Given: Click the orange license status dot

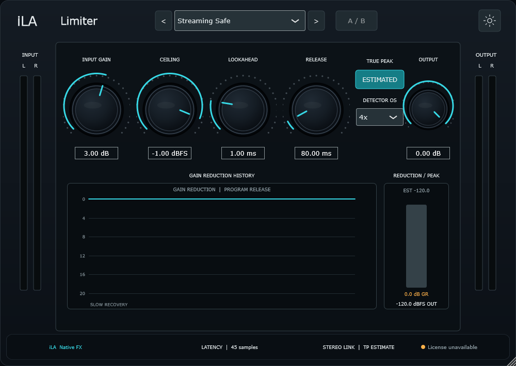Looking at the screenshot, I should [423, 347].
